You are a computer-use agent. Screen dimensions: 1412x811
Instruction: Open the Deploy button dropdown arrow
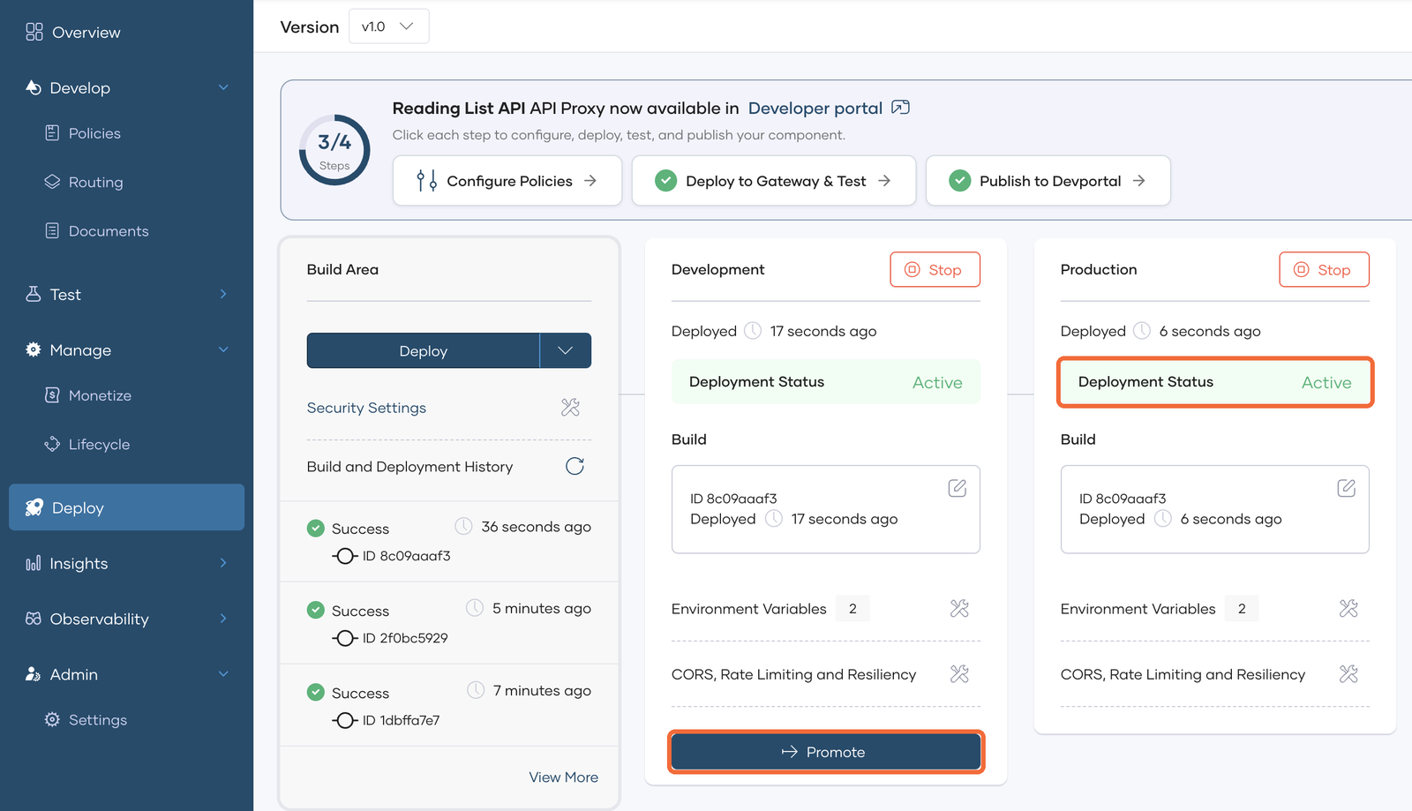point(566,350)
